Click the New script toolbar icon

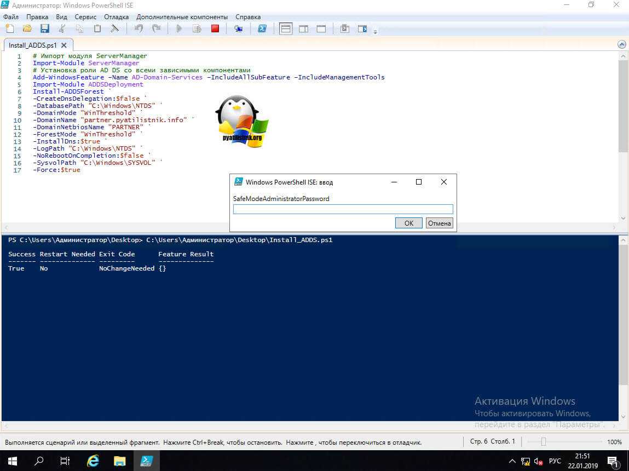click(x=9, y=29)
